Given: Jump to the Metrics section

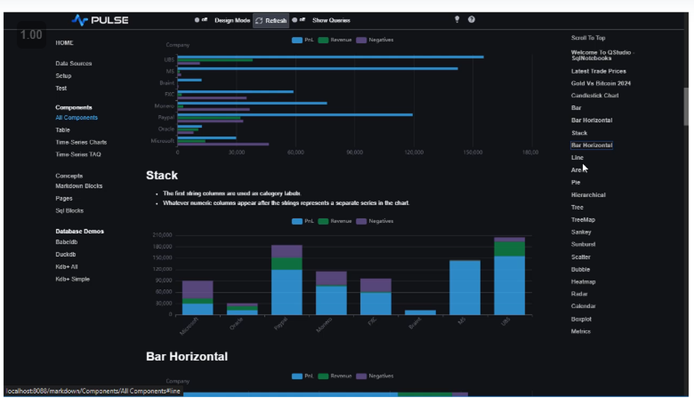Looking at the screenshot, I should [x=580, y=331].
